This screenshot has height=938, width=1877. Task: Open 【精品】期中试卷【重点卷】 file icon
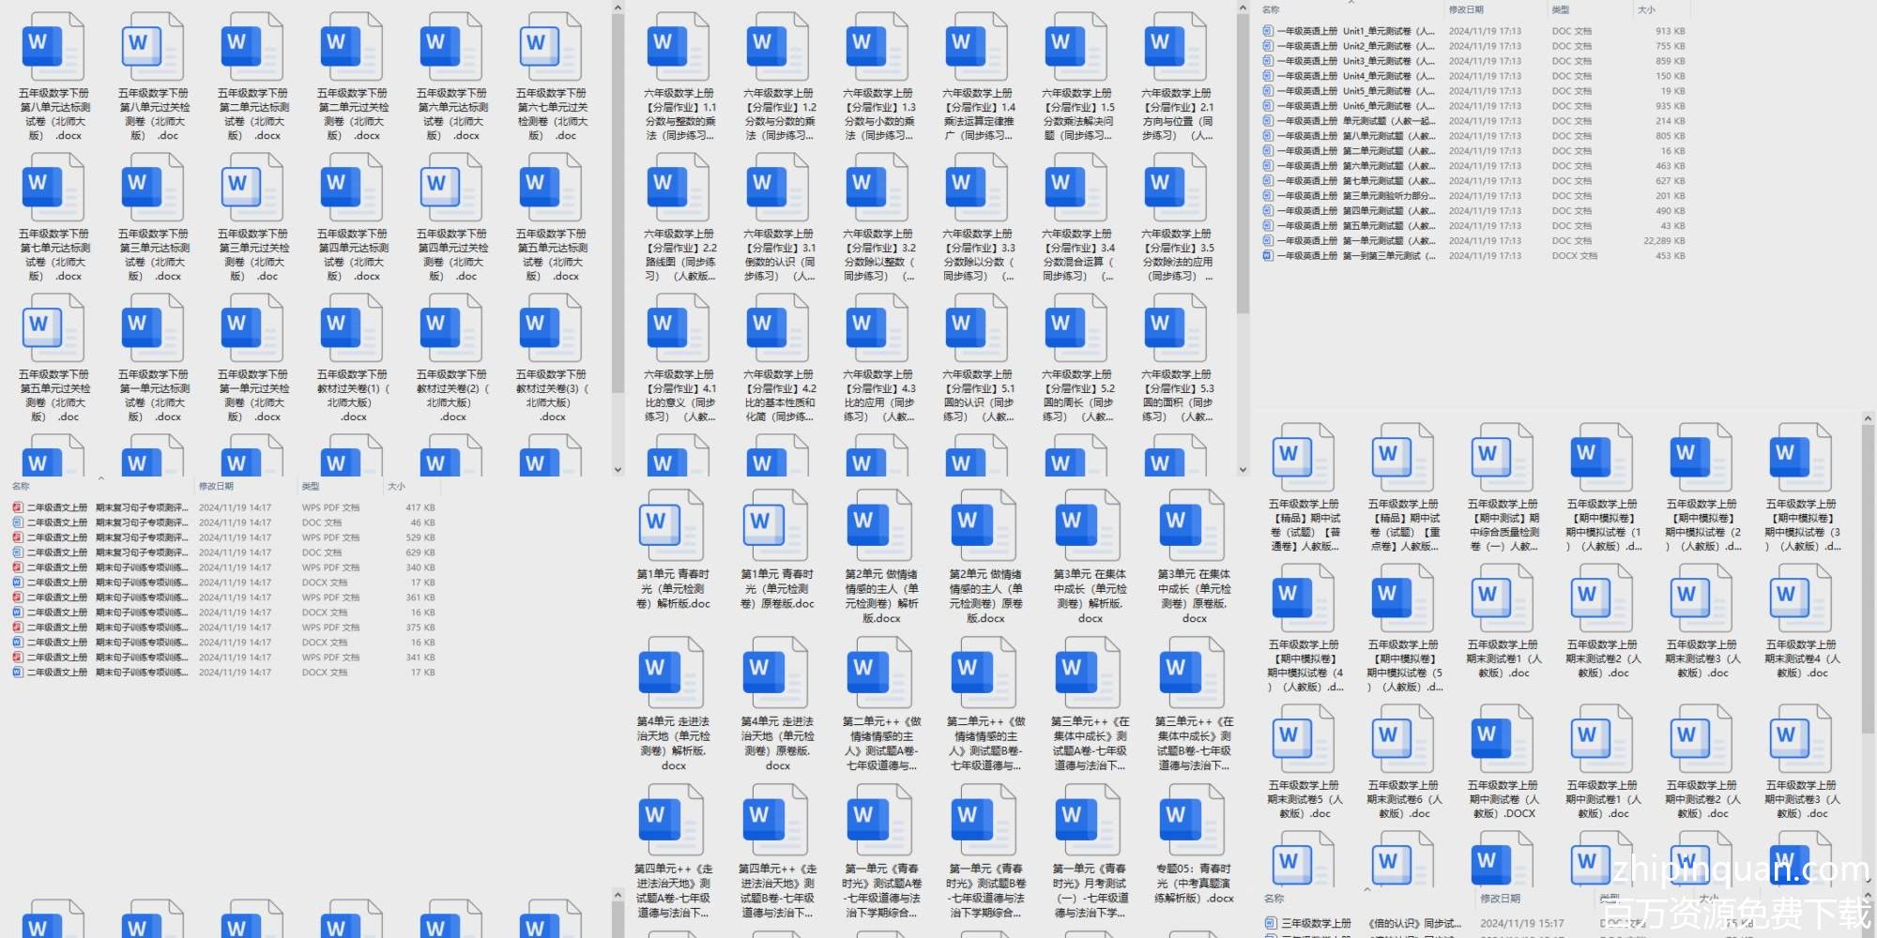click(1403, 459)
